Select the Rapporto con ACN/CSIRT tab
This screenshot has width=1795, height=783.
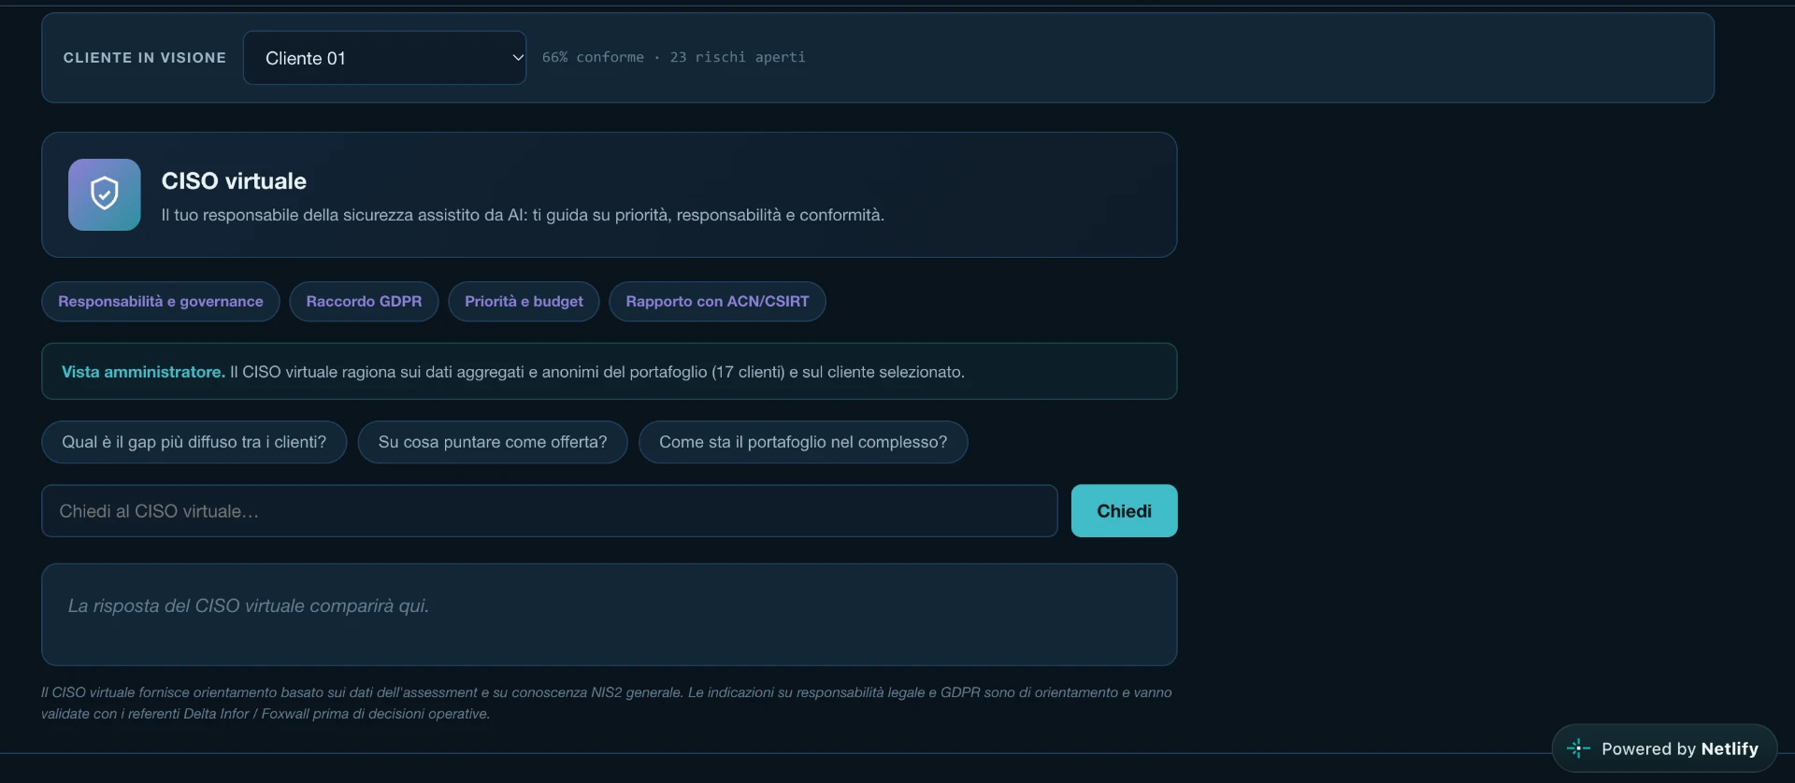coord(717,302)
